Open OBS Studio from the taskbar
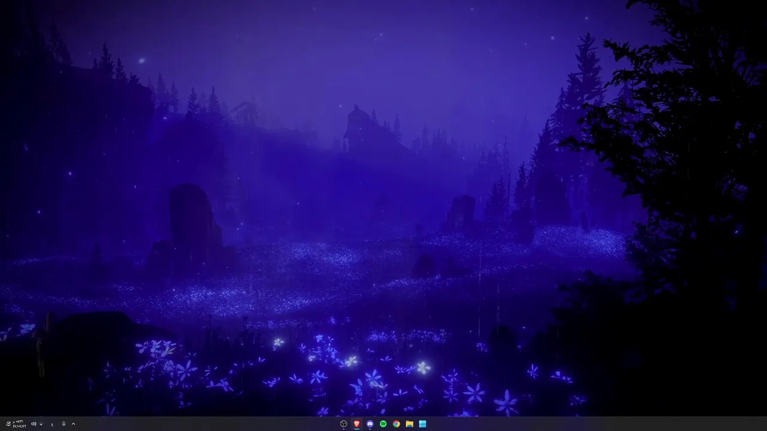Viewport: 767px width, 431px height. click(x=343, y=424)
